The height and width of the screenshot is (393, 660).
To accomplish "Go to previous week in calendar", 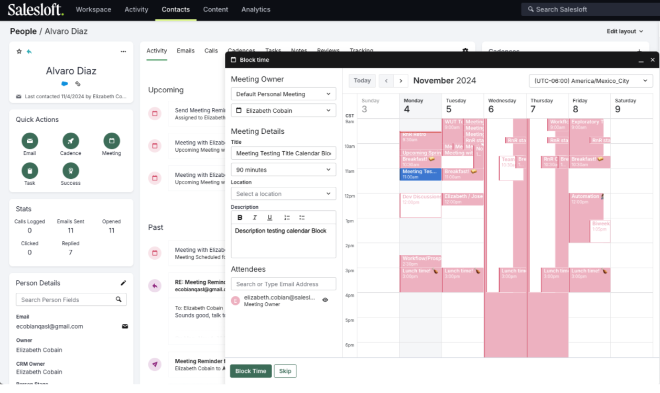I will 386,81.
